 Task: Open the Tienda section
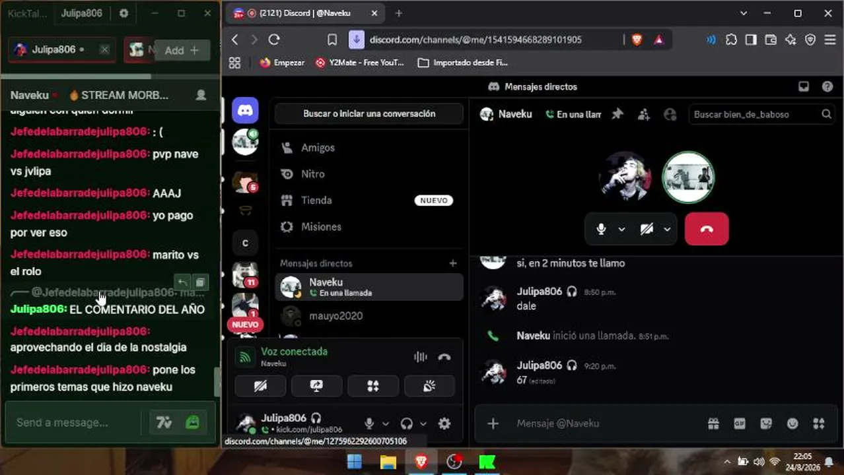(369, 201)
